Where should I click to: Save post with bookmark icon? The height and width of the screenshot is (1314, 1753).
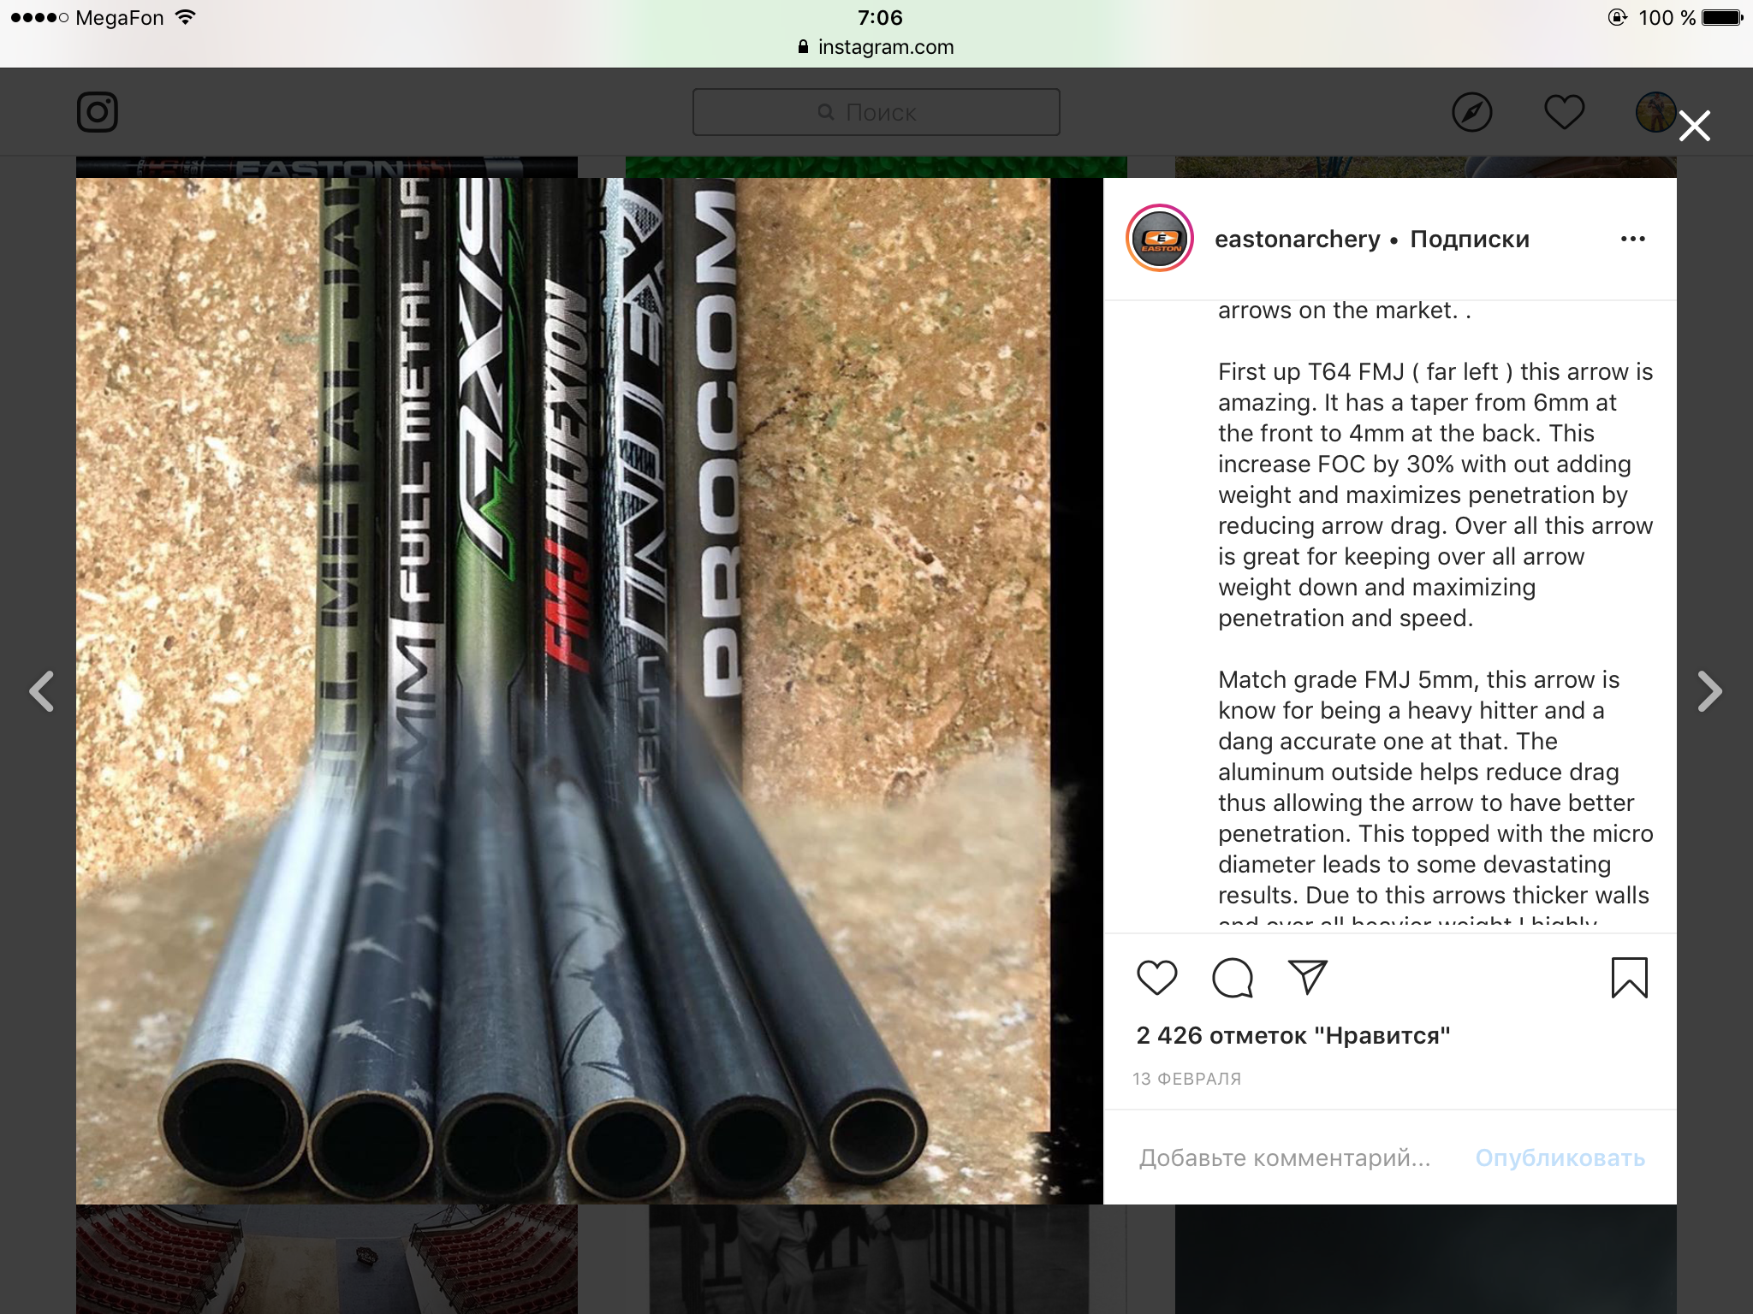pyautogui.click(x=1629, y=977)
